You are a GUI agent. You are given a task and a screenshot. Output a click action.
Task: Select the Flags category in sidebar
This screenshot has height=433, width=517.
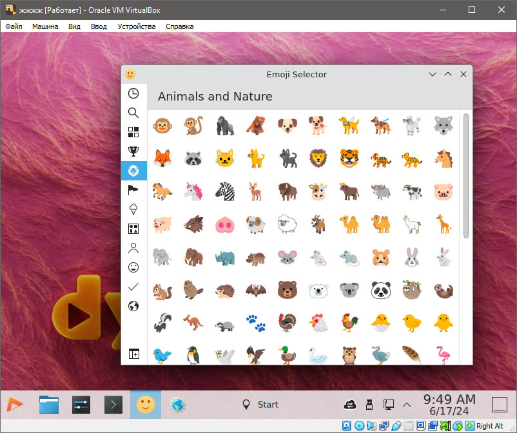coord(133,190)
